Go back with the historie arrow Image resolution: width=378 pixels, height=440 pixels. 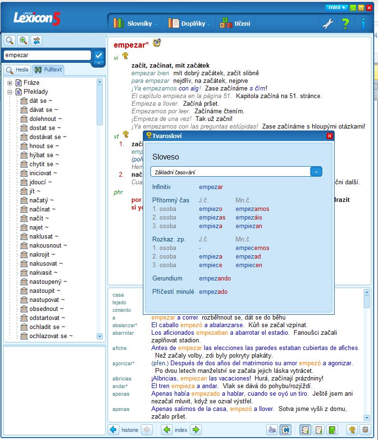pyautogui.click(x=113, y=430)
